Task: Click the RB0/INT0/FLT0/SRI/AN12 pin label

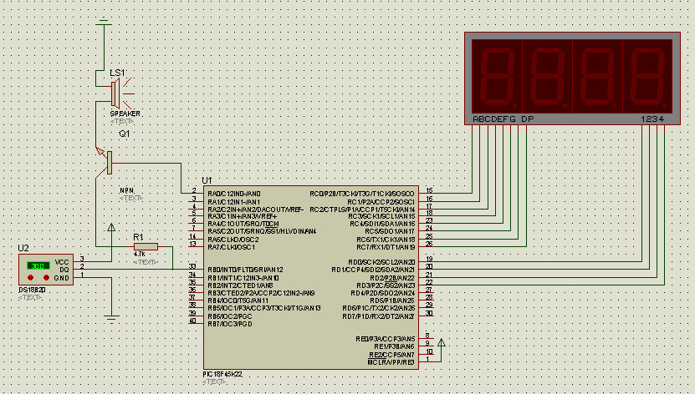Action: pyautogui.click(x=245, y=270)
